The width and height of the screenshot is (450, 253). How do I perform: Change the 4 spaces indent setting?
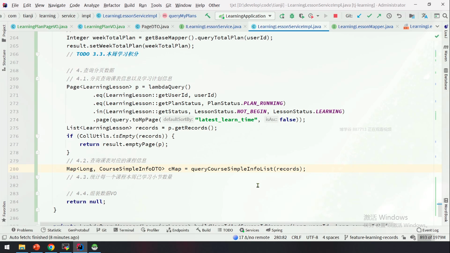(331, 237)
